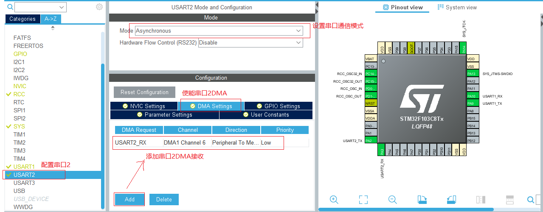543x212 pixels.
Task: Select SYS in the peripheral list
Action: tap(19, 126)
